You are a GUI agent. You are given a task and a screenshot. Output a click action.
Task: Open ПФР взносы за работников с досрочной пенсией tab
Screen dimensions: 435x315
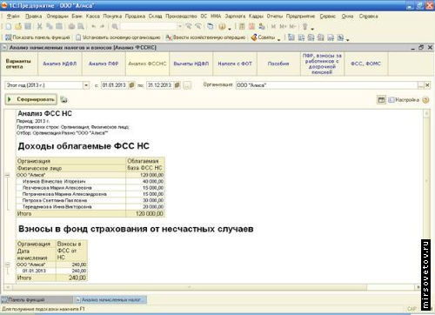tap(322, 64)
